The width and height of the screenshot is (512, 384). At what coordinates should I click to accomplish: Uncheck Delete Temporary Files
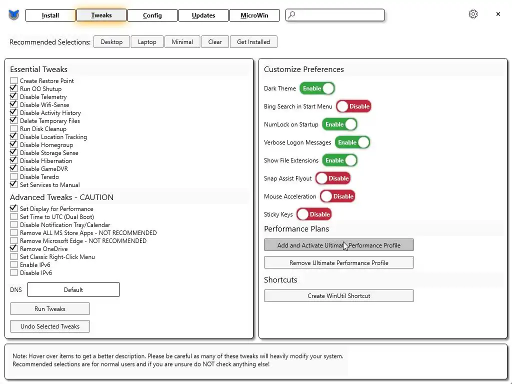point(14,120)
